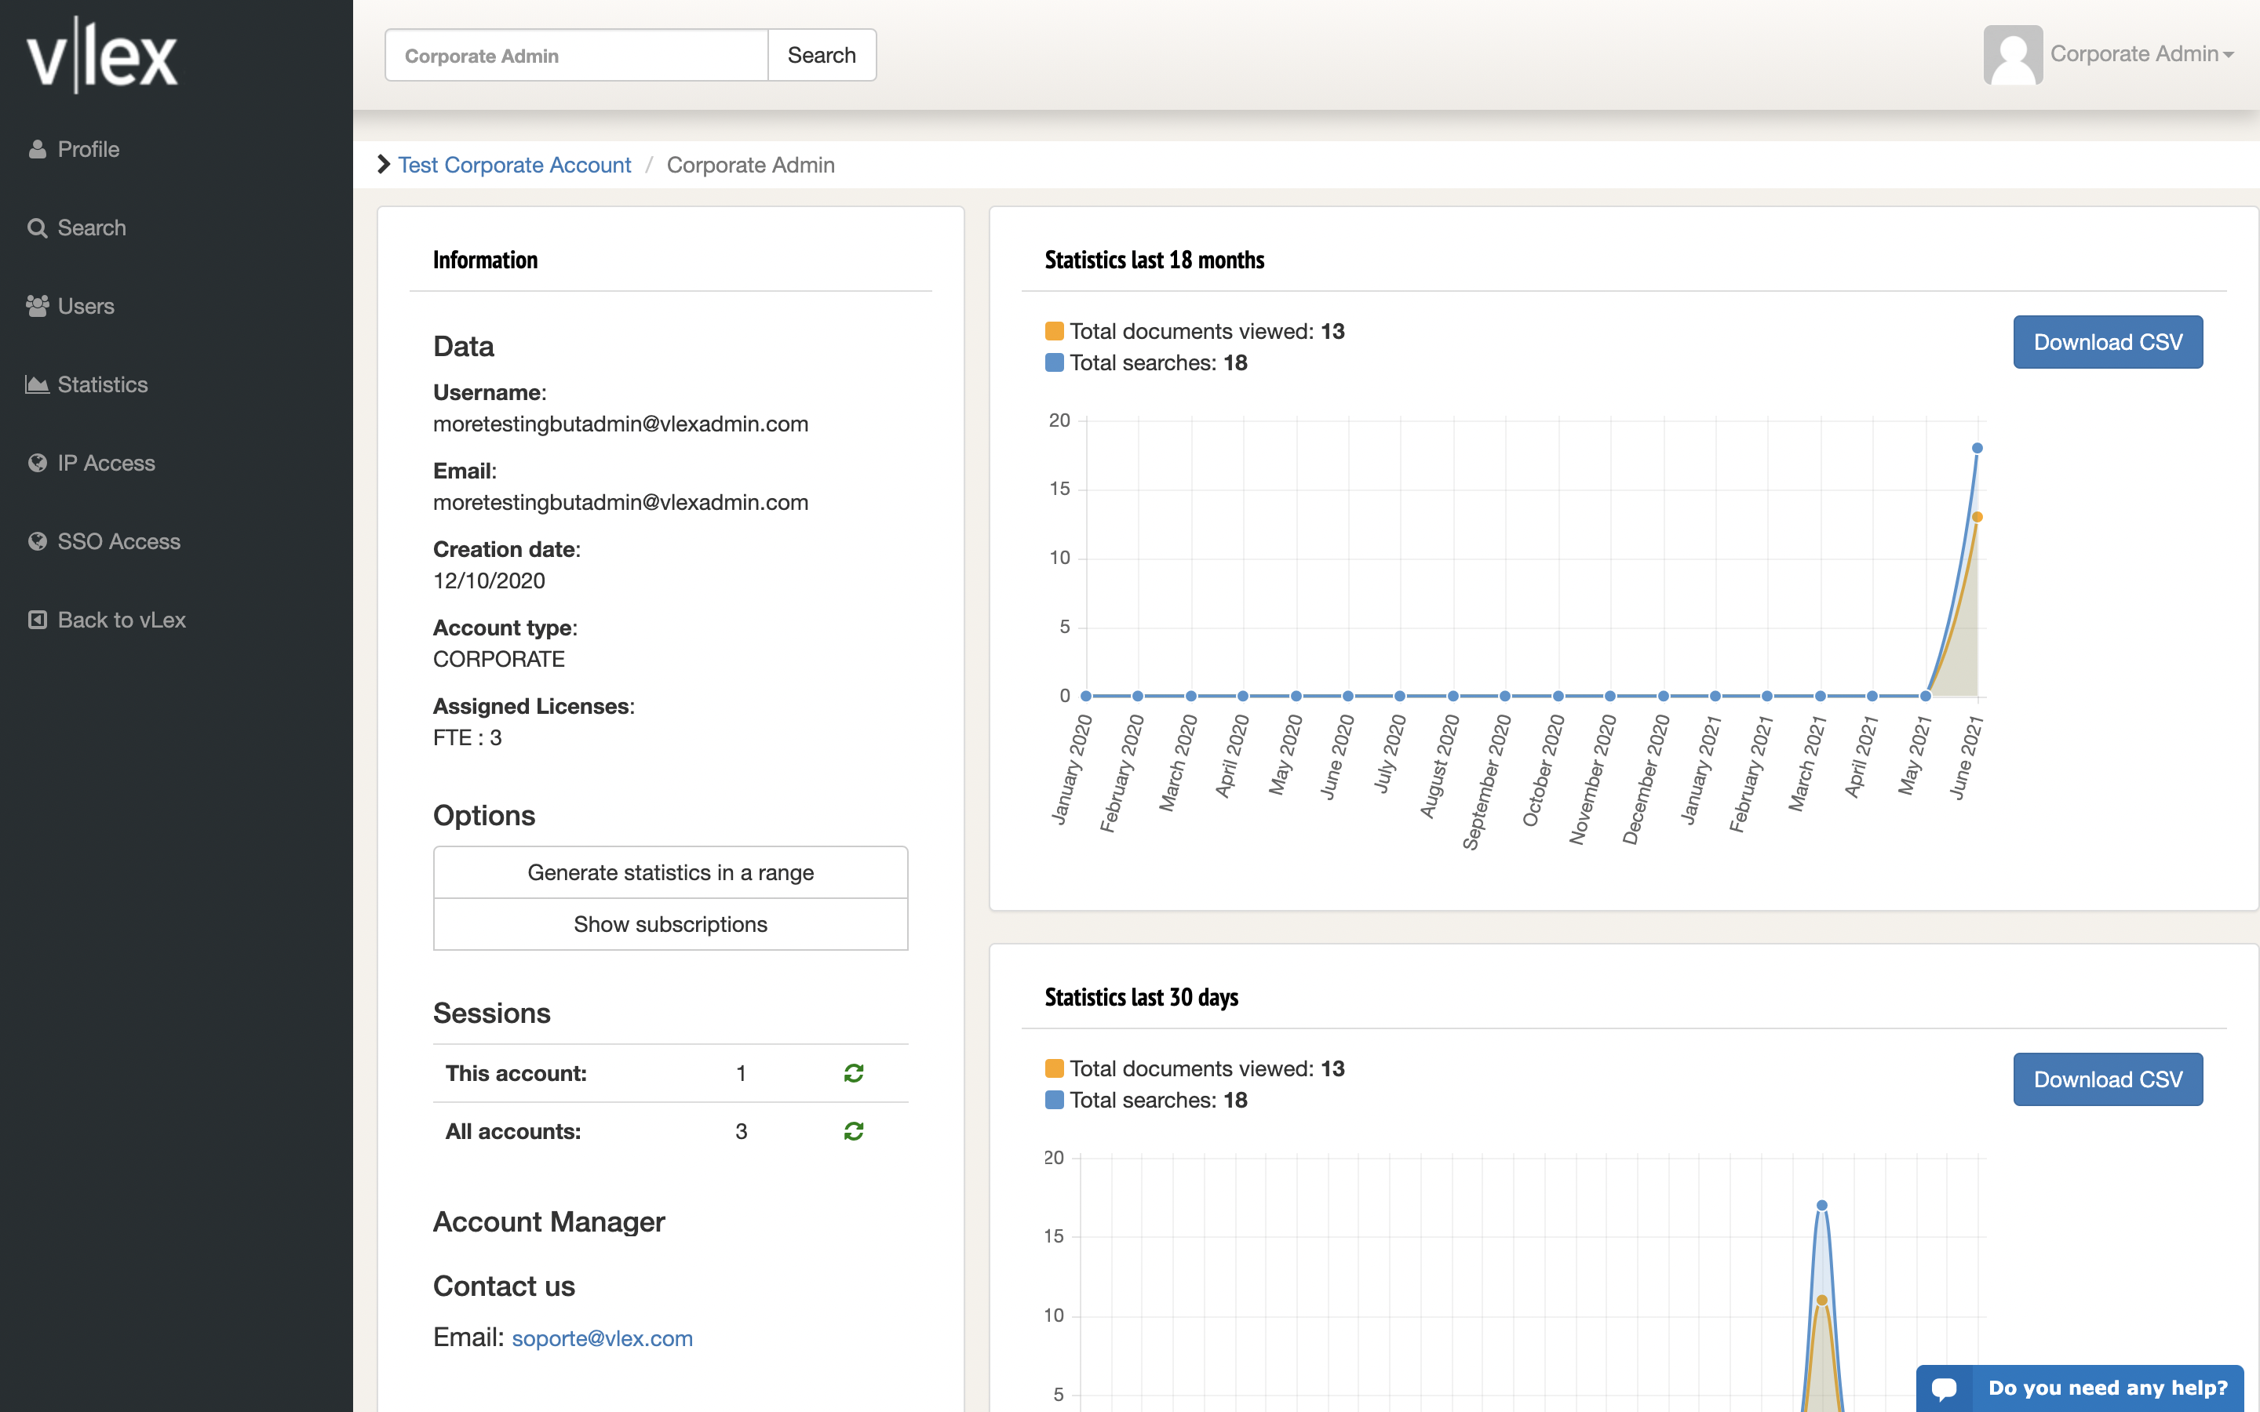
Task: Click the Search magnifier icon in sidebar
Action: (x=38, y=227)
